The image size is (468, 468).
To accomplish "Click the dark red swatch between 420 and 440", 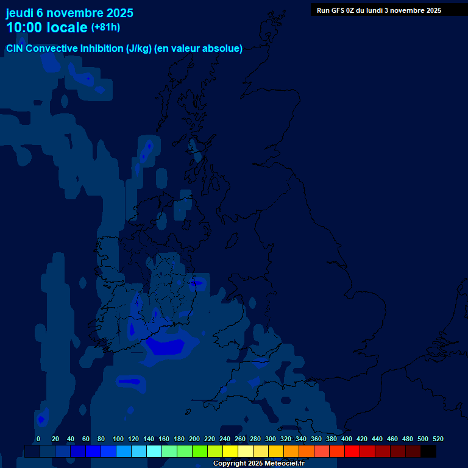I will (367, 451).
